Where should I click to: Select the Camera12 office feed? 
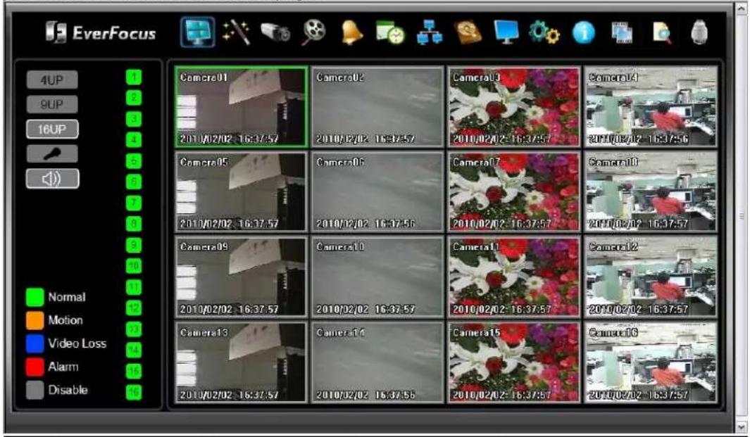point(651,277)
